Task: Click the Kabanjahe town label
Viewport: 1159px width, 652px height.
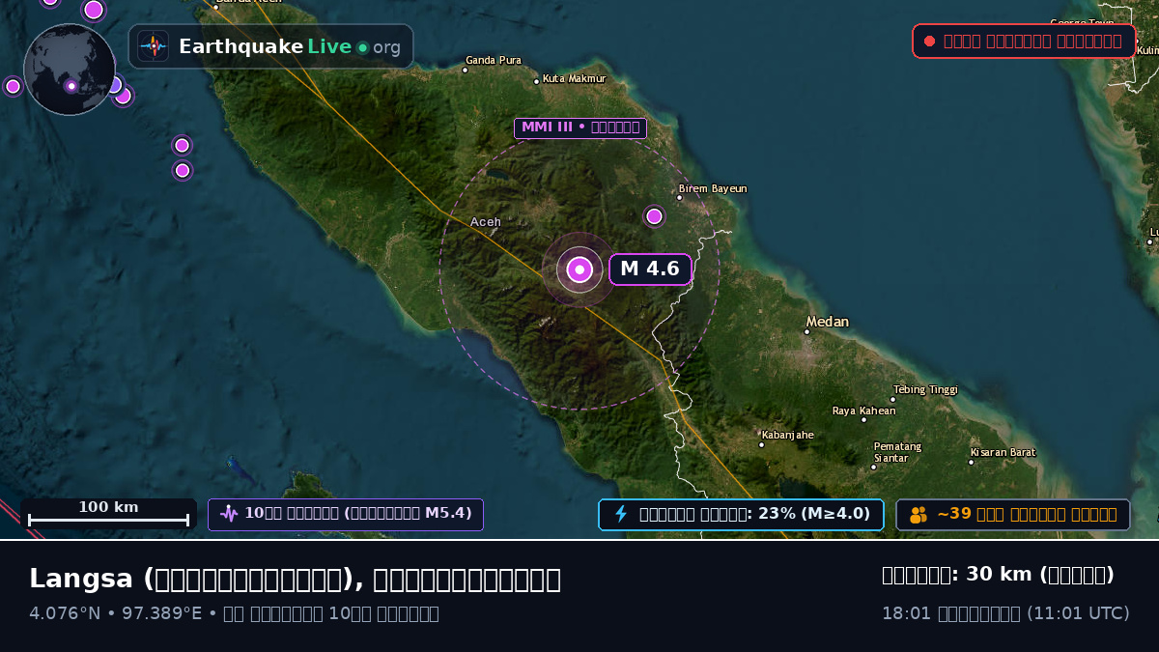Action: [787, 436]
